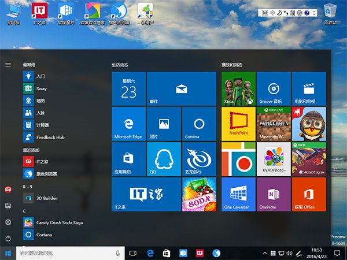Click the Power button in Start menu

(x=8, y=238)
